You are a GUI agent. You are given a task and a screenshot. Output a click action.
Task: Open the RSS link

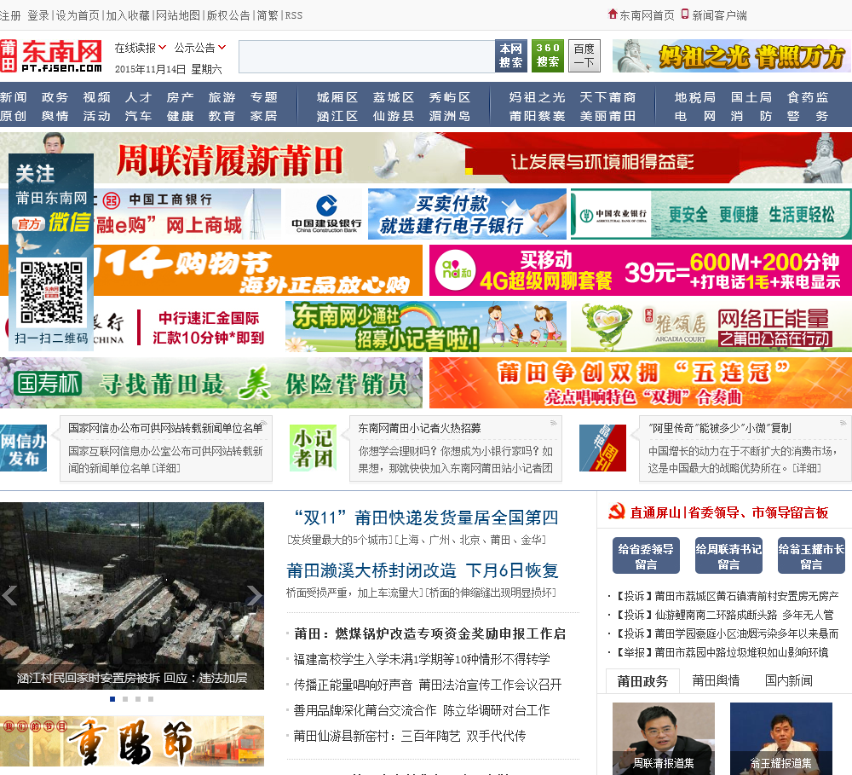tap(293, 15)
